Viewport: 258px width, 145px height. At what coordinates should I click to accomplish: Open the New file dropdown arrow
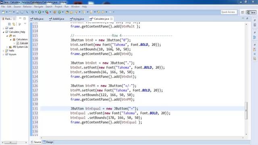click(6, 12)
